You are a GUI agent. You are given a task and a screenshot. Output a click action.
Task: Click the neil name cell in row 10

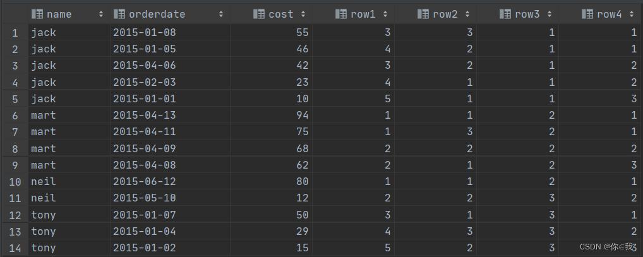69,181
